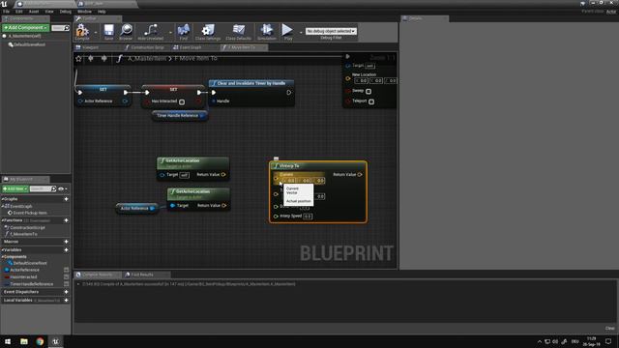The width and height of the screenshot is (619, 348).
Task: Click the Hide Unrelated toolbar icon
Action: tap(151, 30)
